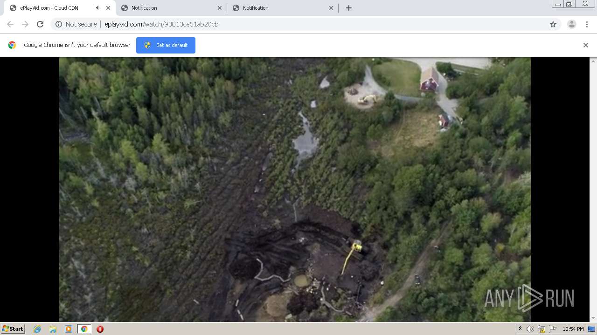Open the Windows Start menu

[13, 329]
